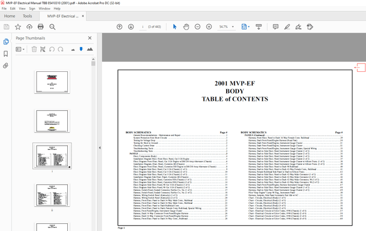Reduce thumbnail size small mountain
Image resolution: width=366 pixels, height=231 pixels.
click(73, 49)
